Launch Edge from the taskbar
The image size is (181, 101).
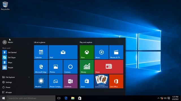click(66, 98)
